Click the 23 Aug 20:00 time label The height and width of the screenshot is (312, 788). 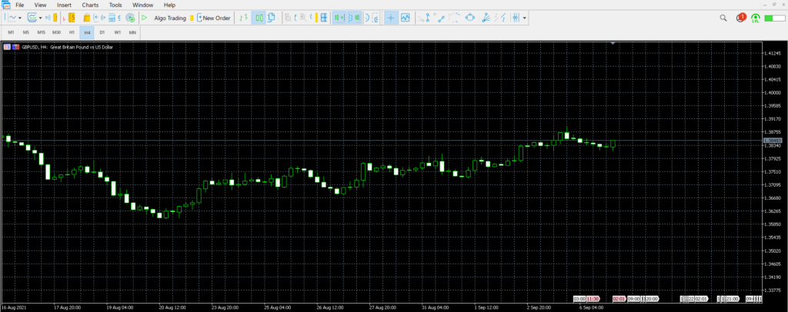tap(225, 307)
